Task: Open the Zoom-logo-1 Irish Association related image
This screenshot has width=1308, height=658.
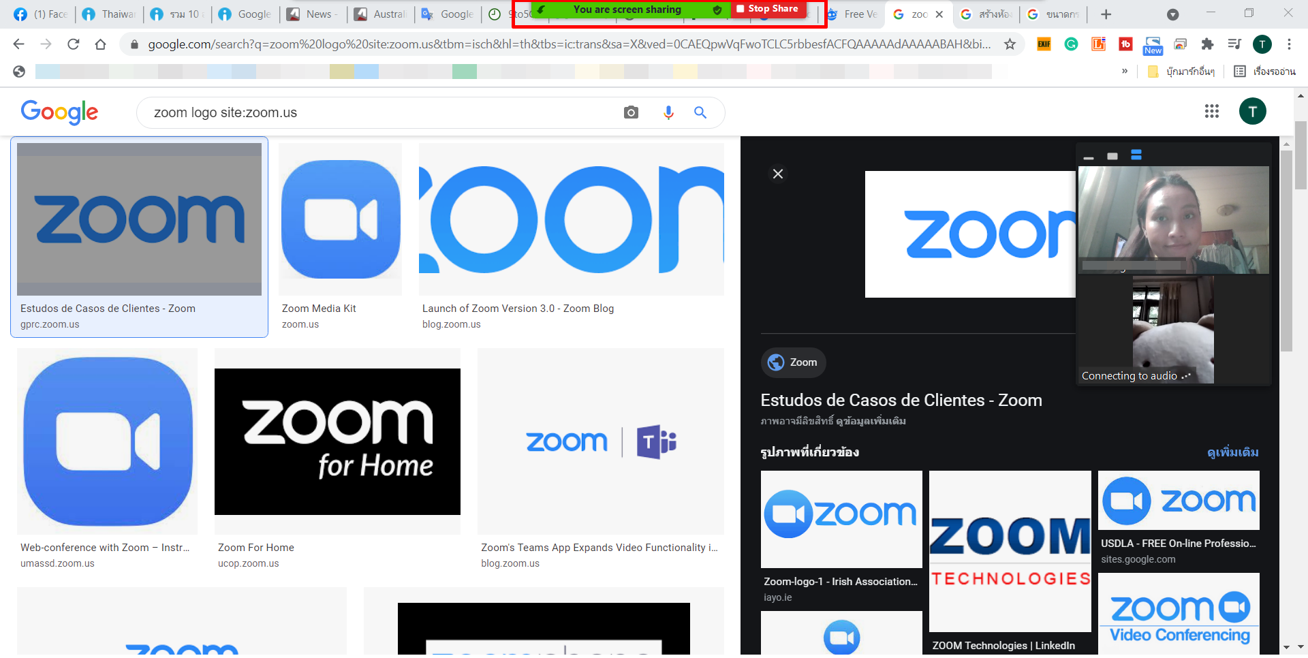Action: click(x=841, y=520)
